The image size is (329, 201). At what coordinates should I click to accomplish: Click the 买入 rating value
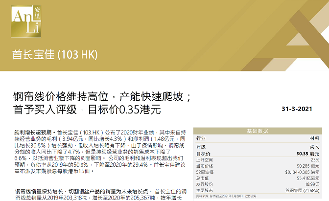coord(314,147)
